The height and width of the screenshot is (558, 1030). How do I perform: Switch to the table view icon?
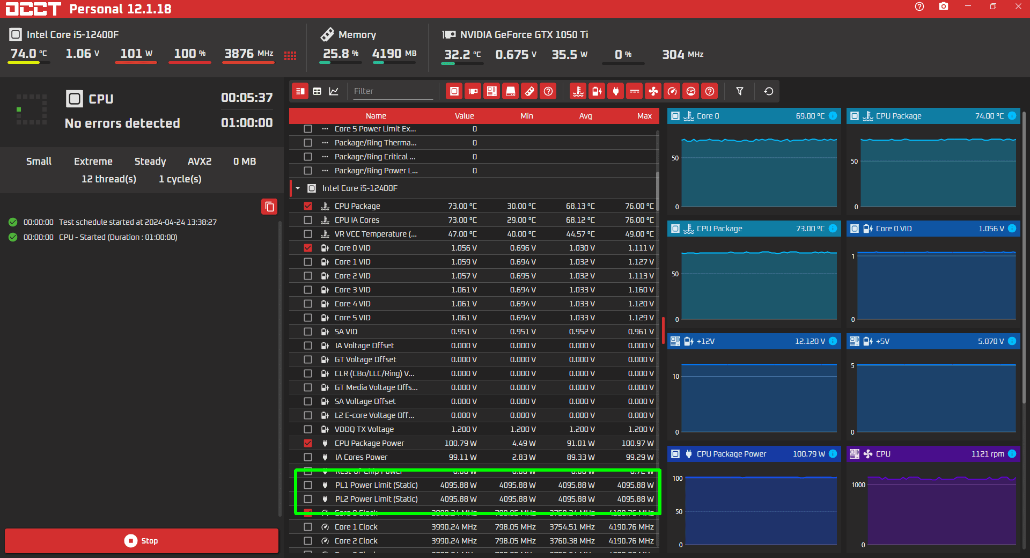click(x=317, y=91)
